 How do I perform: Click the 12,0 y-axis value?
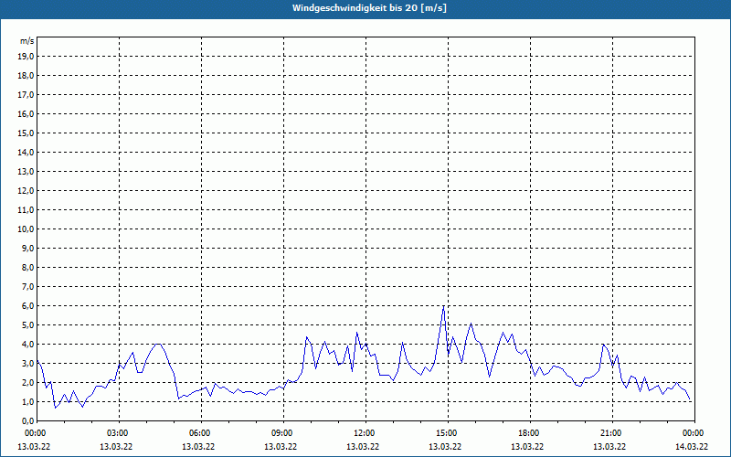click(26, 191)
